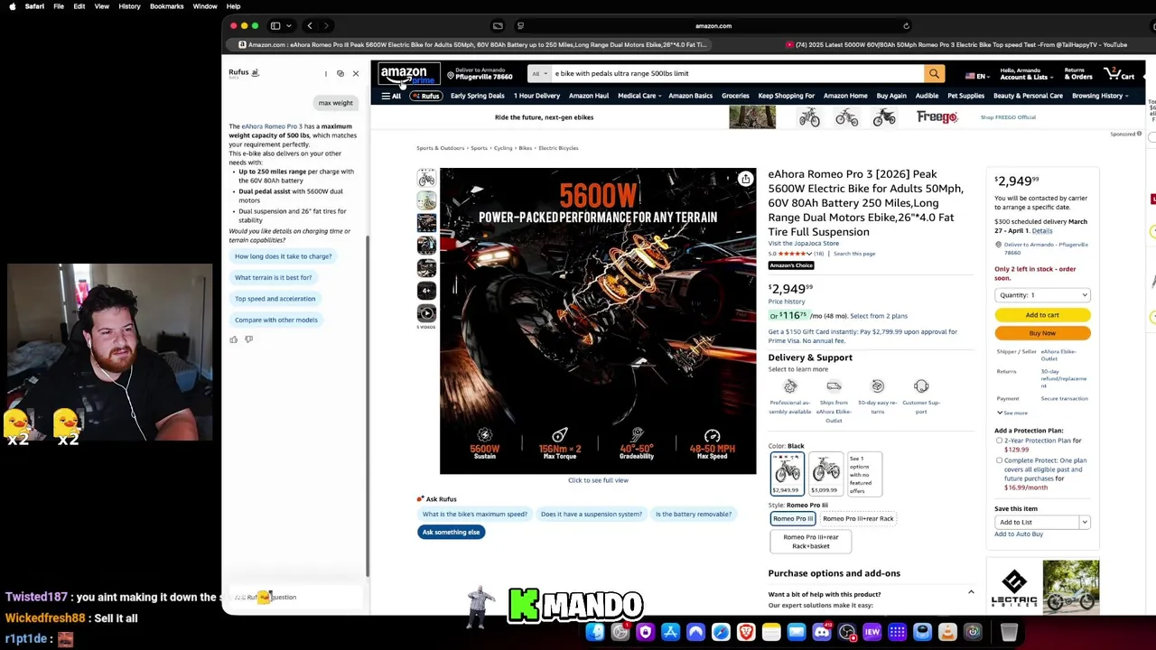Click 30-day easy returns icon

point(877,386)
